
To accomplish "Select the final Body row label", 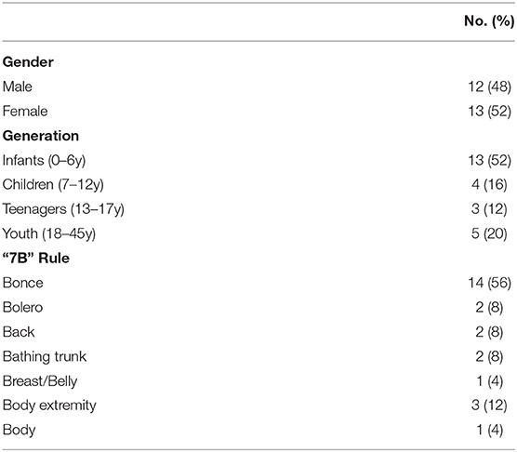I will click(x=19, y=430).
